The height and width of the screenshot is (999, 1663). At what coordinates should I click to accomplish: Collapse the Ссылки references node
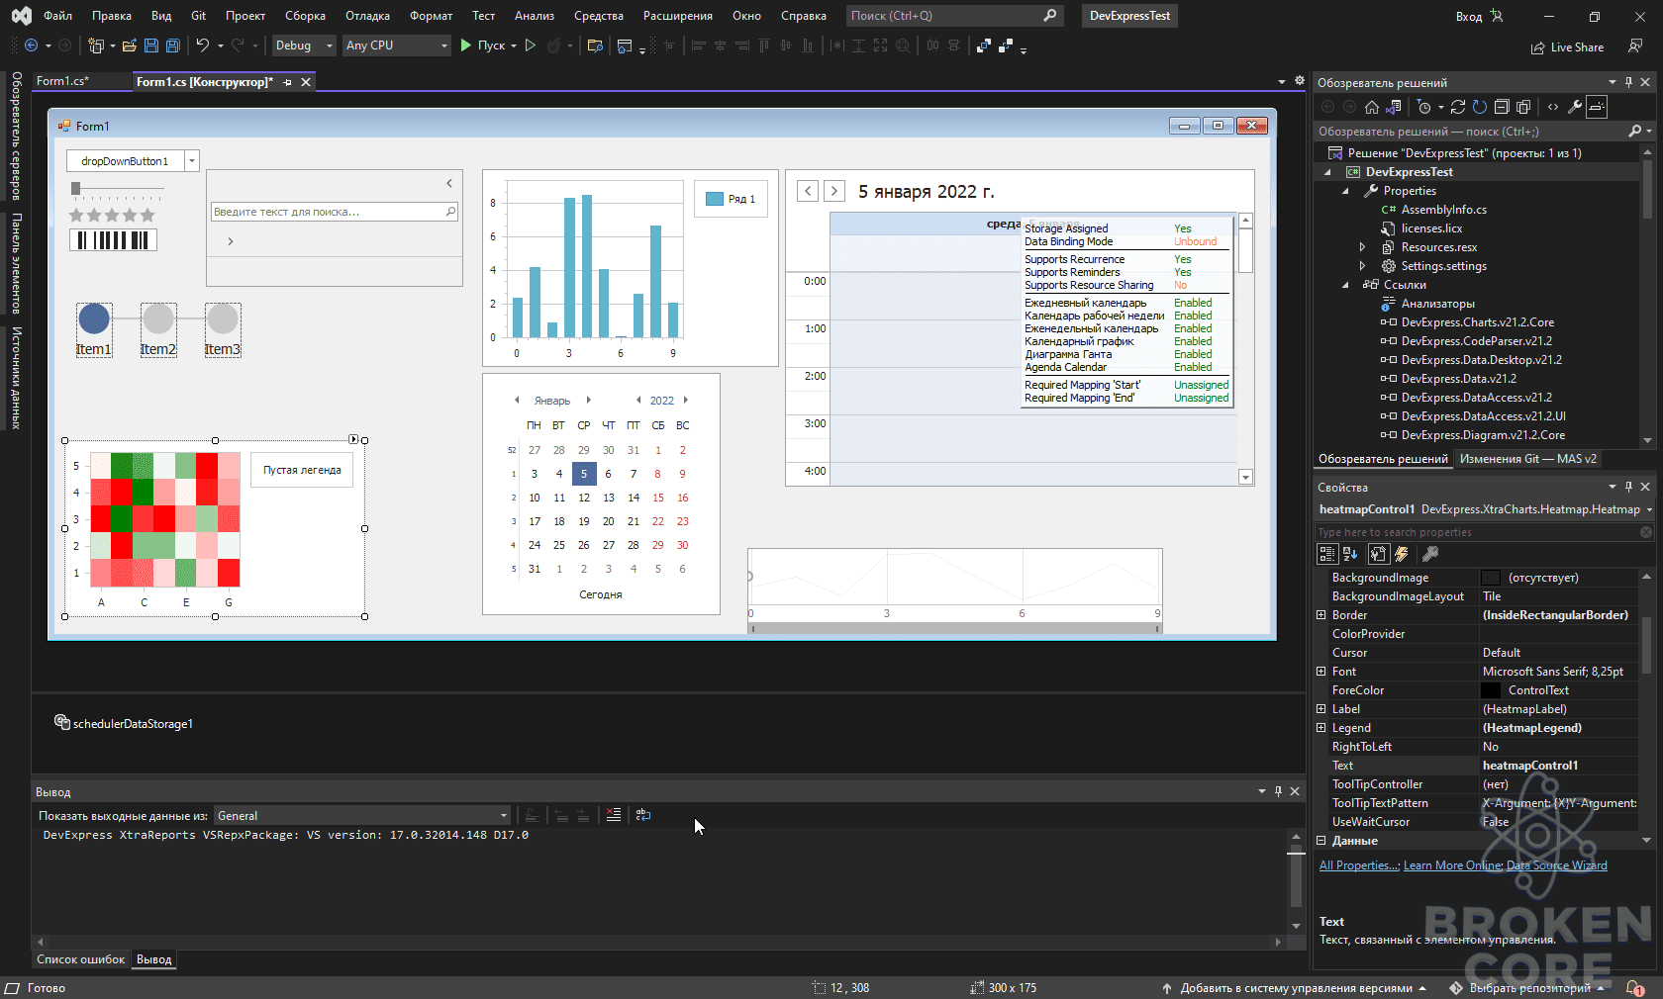1345,285
